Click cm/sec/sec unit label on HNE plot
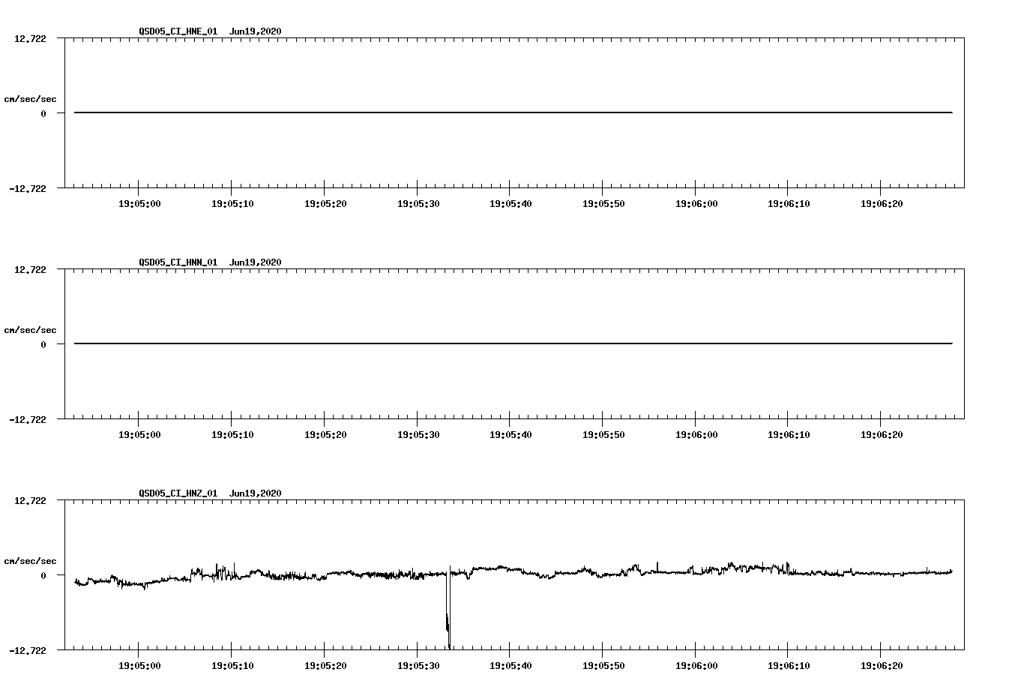The height and width of the screenshot is (693, 1018). (x=30, y=99)
